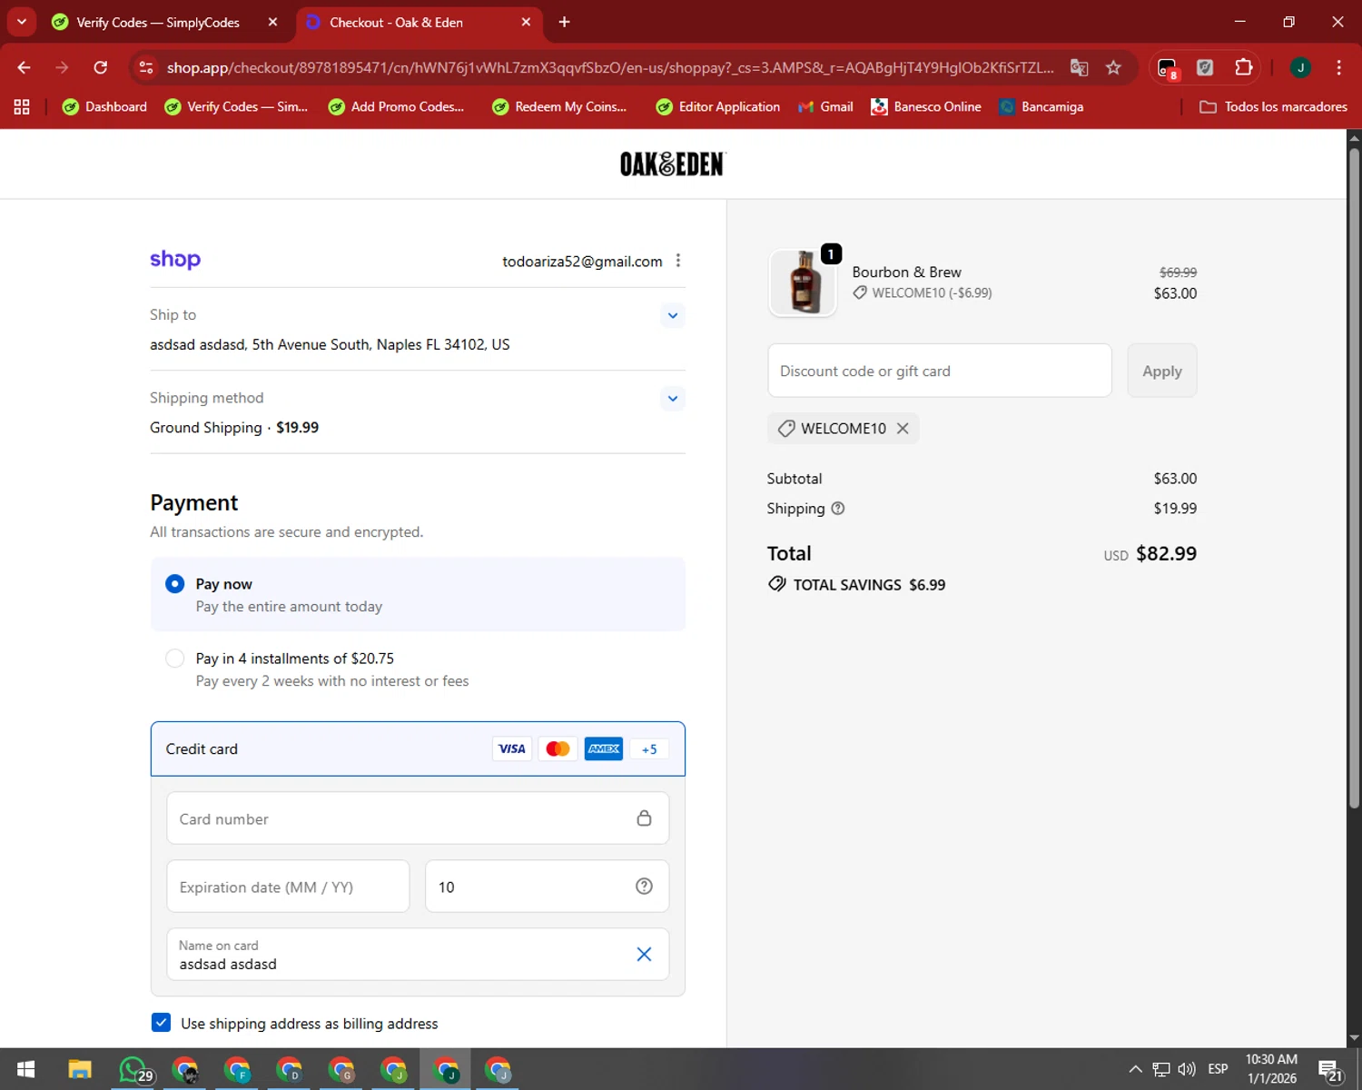This screenshot has width=1362, height=1090.
Task: Open the tab search dropdown arrow
Action: pos(21,22)
